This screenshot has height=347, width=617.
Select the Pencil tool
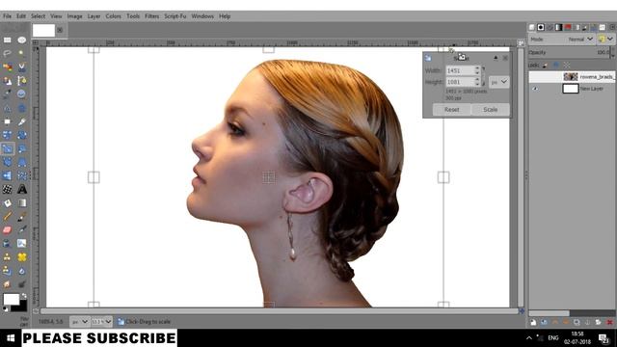pos(7,216)
